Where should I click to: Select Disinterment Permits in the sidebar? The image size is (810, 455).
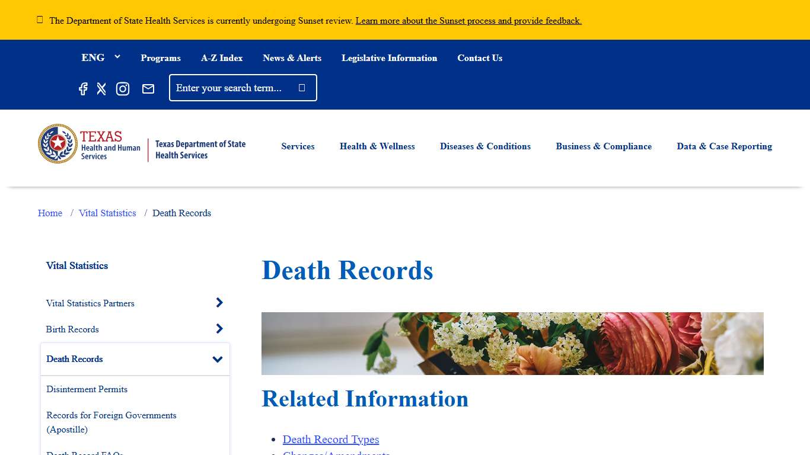click(x=87, y=389)
